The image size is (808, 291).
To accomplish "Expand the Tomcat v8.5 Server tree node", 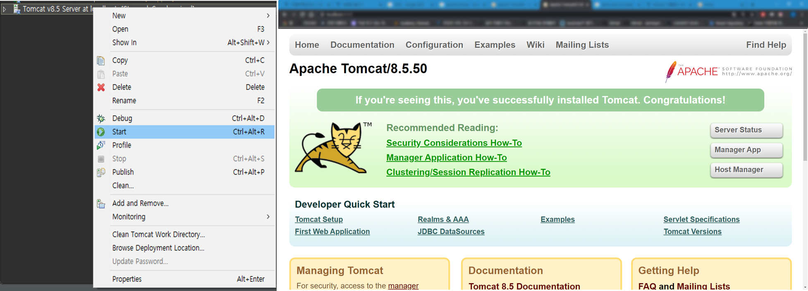I will pyautogui.click(x=5, y=9).
